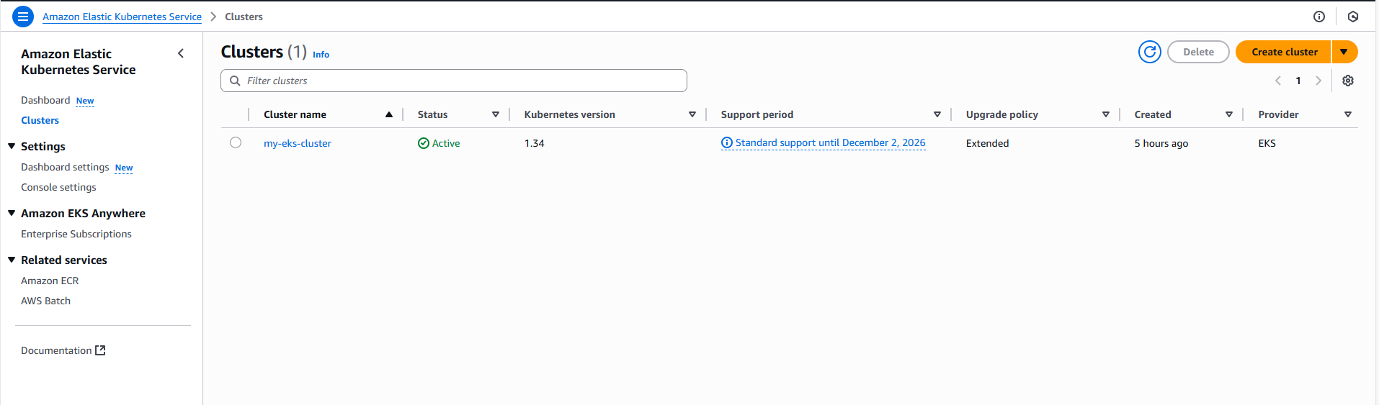The image size is (1379, 405).
Task: Open the hexagon settings icon at top right
Action: click(x=1352, y=17)
